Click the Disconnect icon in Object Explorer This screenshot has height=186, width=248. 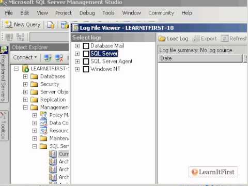pyautogui.click(x=59, y=58)
